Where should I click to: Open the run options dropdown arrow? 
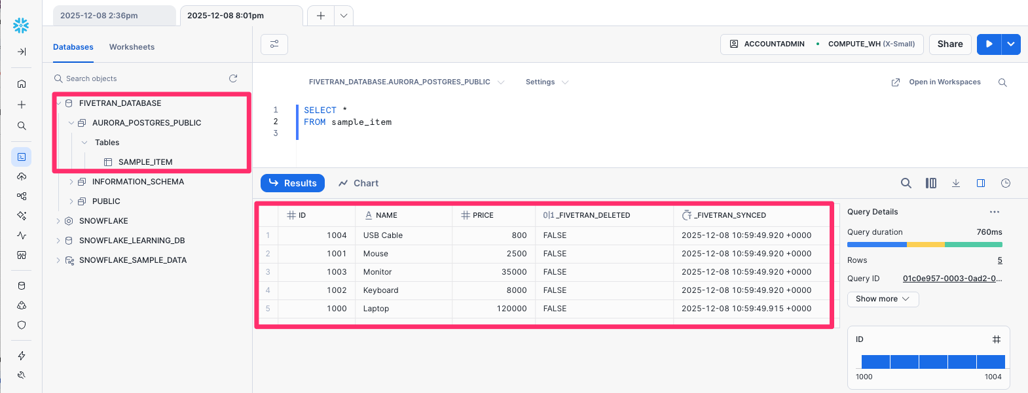pos(1011,44)
